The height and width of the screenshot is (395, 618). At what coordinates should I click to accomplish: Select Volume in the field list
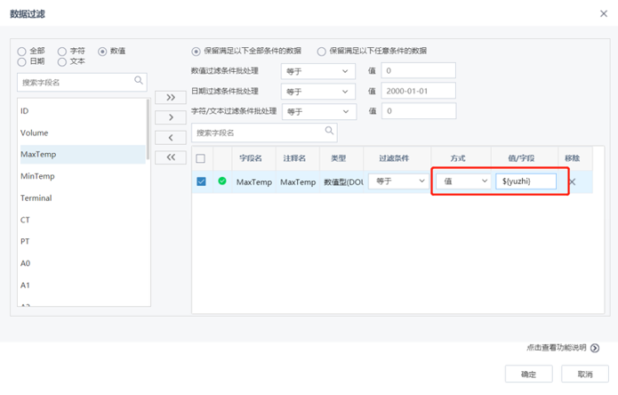(35, 133)
